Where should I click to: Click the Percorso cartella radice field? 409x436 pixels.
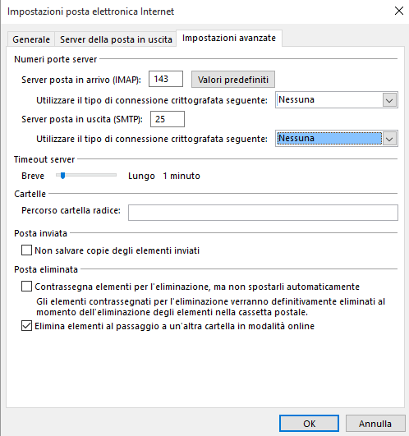263,213
